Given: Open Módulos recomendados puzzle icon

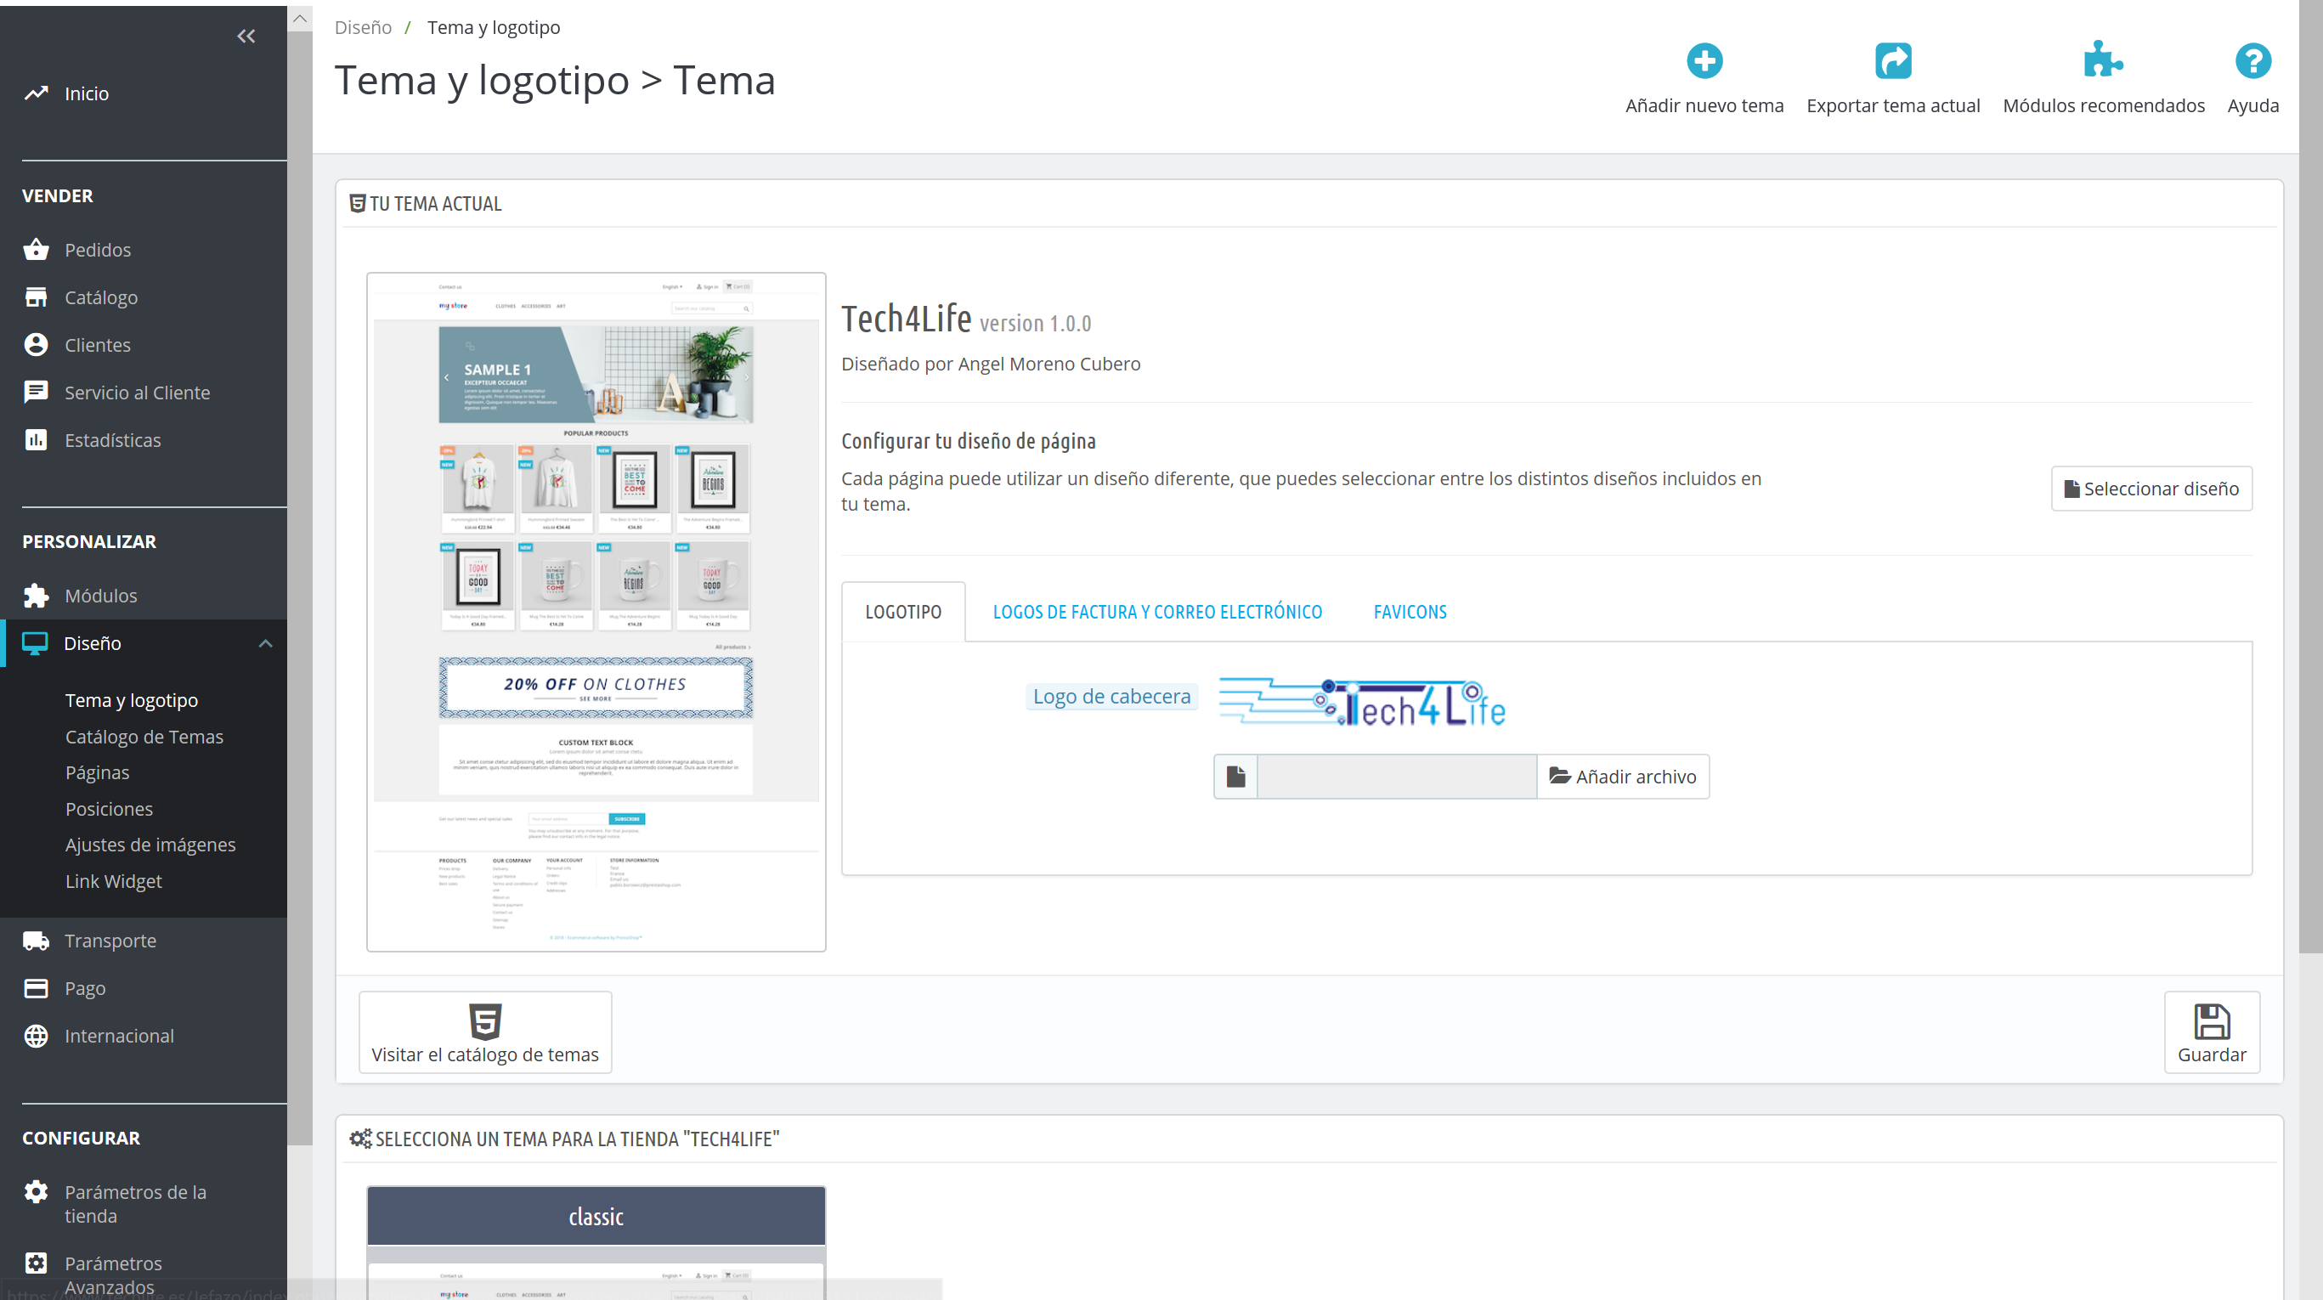Looking at the screenshot, I should [2102, 61].
